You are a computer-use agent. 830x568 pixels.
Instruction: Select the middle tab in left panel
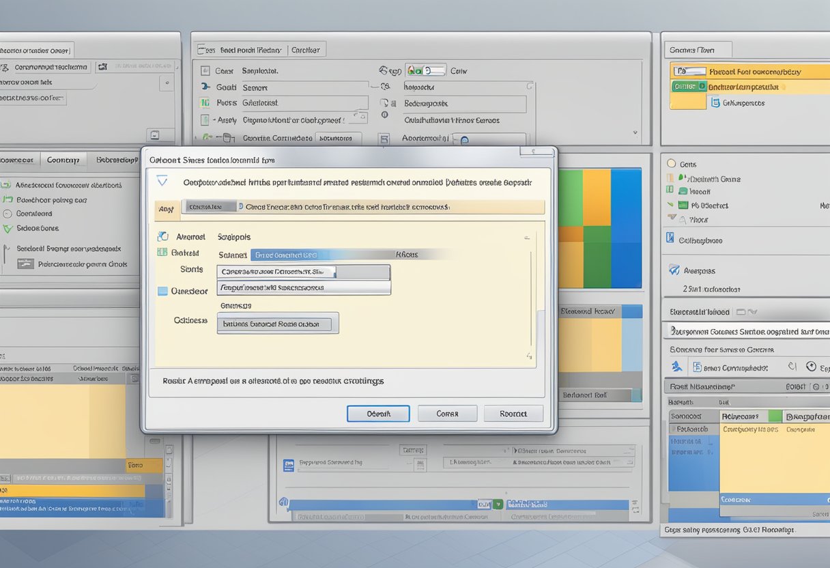(x=63, y=160)
